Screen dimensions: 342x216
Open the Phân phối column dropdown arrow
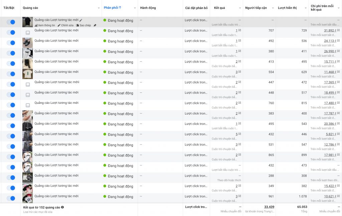(135, 8)
